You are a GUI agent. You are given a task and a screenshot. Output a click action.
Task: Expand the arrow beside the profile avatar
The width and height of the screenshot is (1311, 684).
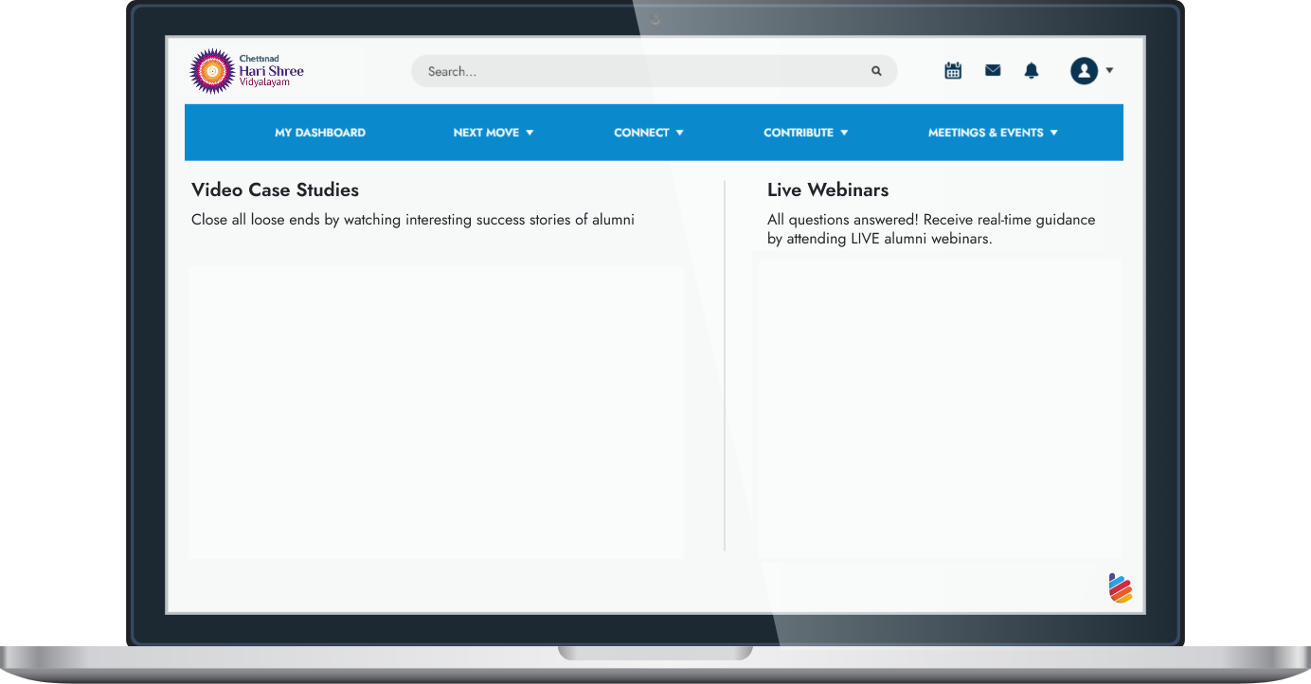click(1109, 71)
